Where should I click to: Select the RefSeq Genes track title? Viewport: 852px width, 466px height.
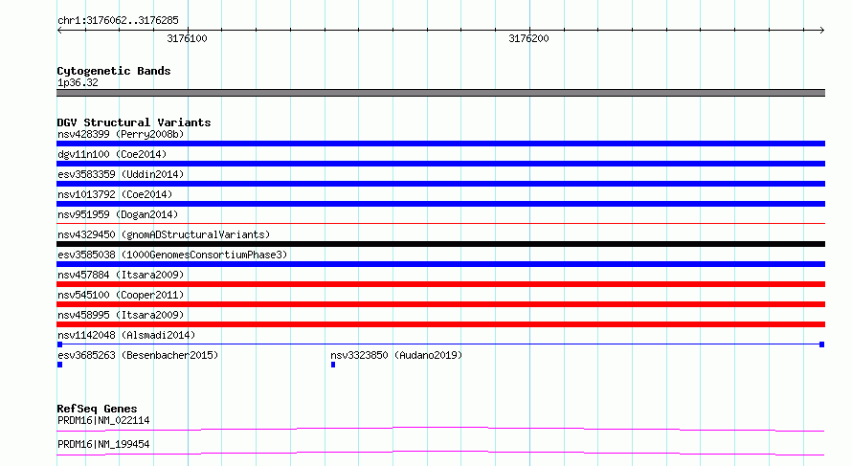coord(97,409)
